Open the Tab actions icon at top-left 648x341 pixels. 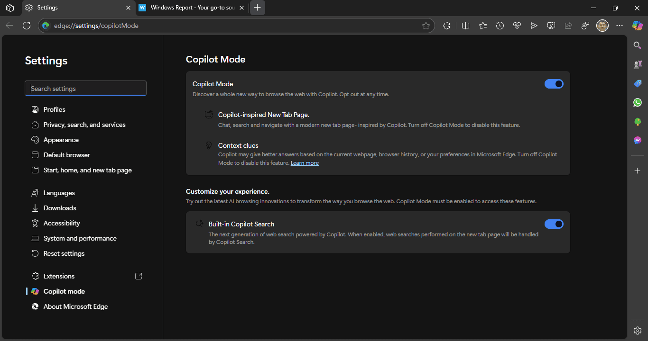(x=10, y=8)
